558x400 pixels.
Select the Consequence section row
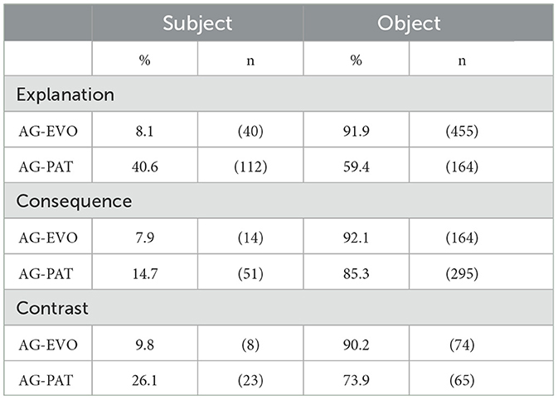(279, 200)
